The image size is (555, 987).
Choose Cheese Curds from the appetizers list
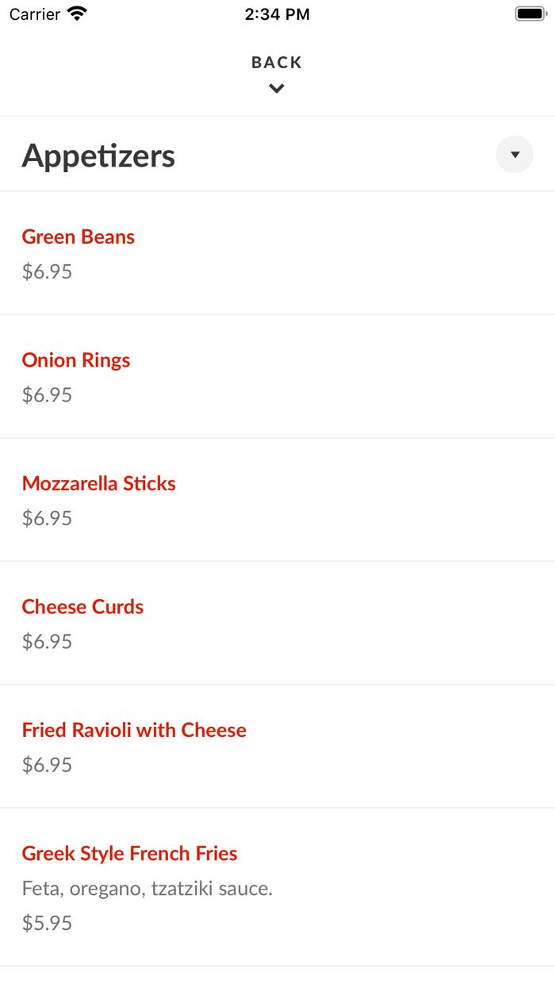82,606
